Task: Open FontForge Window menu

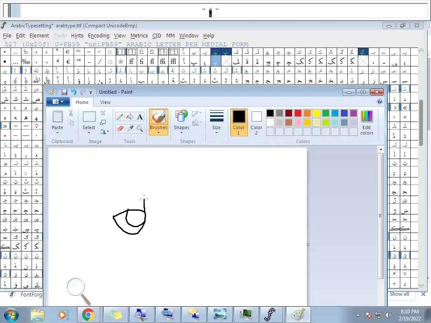Action: pos(189,36)
